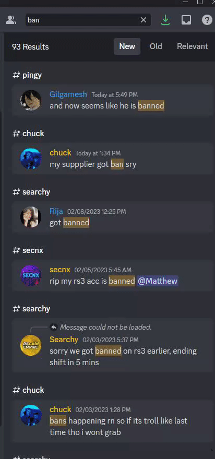Click the channel hash icon beside pingy

pyautogui.click(x=16, y=75)
